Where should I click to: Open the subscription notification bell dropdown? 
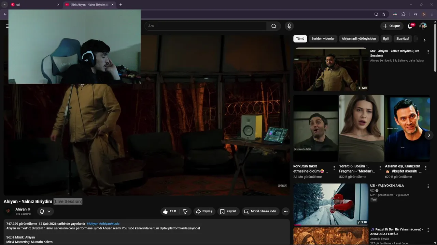pyautogui.click(x=45, y=211)
